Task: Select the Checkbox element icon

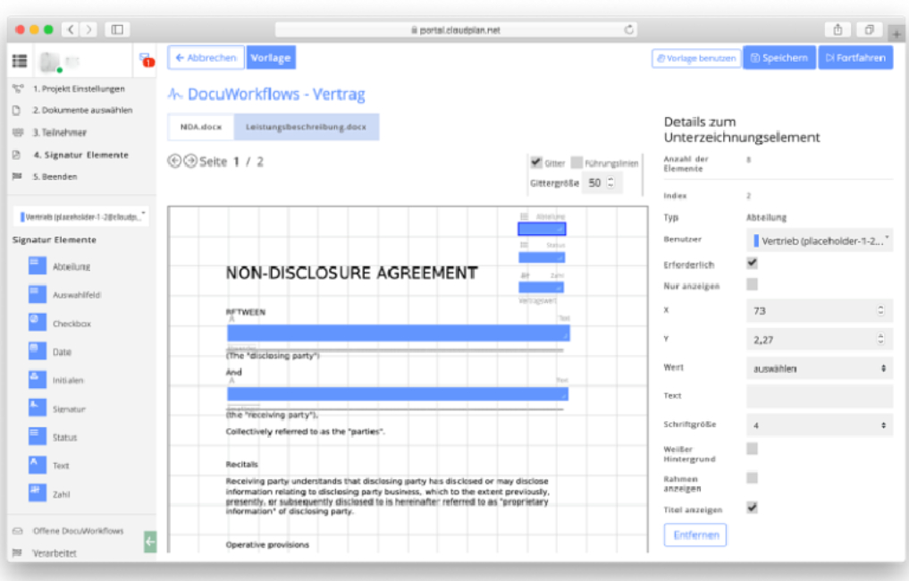Action: pos(38,323)
